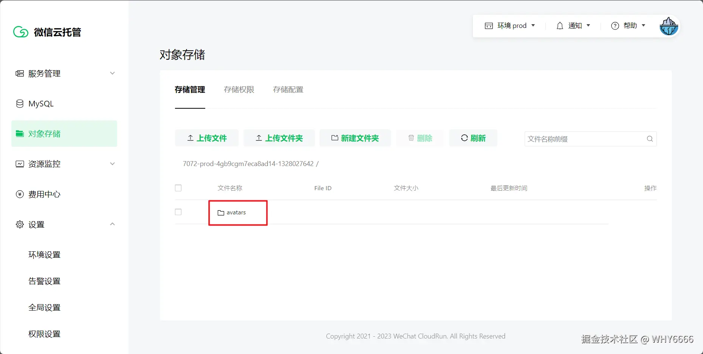The image size is (703, 354).
Task: Click the 对象存储 page title
Action: [x=182, y=55]
